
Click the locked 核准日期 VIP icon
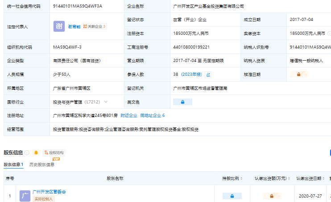[x=299, y=74]
